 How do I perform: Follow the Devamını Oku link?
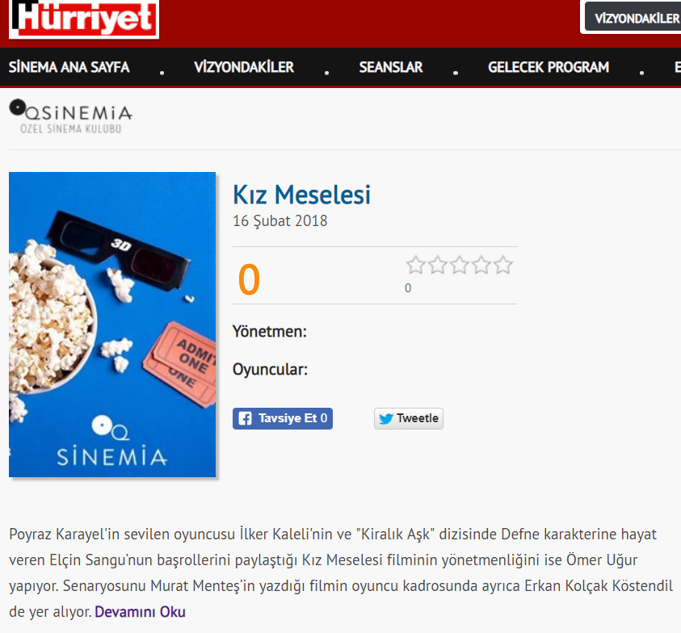[x=141, y=612]
